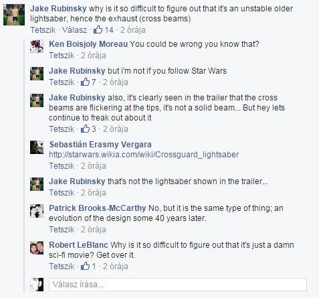Open Patrick Brooks-McCarthy's avatar
Viewport: 319px width, 298px height.
click(37, 211)
